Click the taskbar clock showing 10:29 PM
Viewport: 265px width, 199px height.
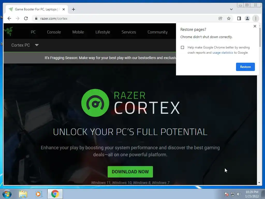252,194
